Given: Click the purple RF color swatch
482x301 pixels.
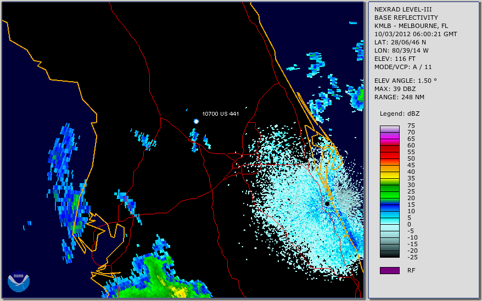Looking at the screenshot, I should pyautogui.click(x=390, y=270).
